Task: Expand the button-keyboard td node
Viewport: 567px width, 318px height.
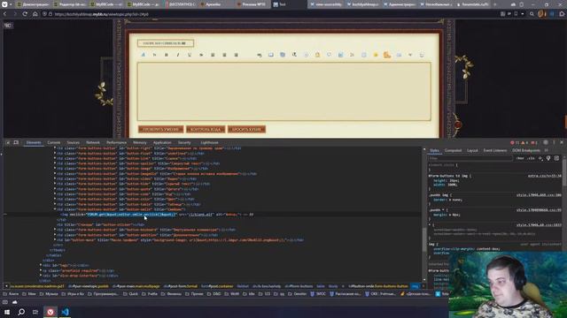Action: click(x=55, y=230)
